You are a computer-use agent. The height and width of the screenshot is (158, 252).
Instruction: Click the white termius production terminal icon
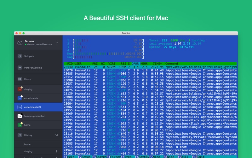coord(20,116)
